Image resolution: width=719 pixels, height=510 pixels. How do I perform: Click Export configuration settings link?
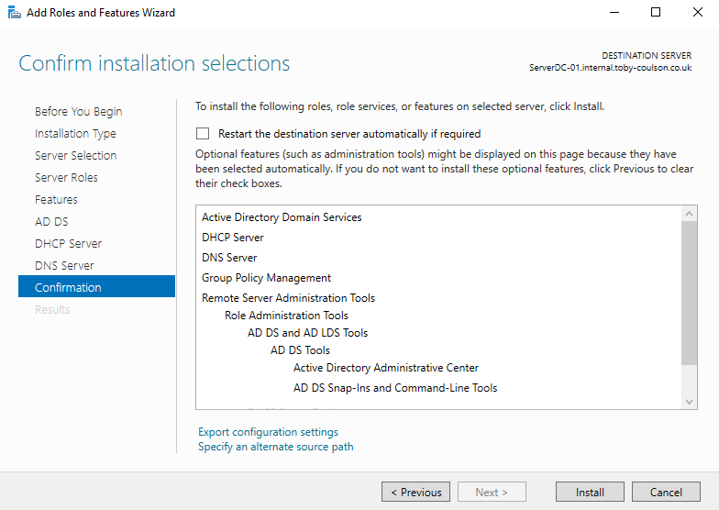click(x=268, y=432)
